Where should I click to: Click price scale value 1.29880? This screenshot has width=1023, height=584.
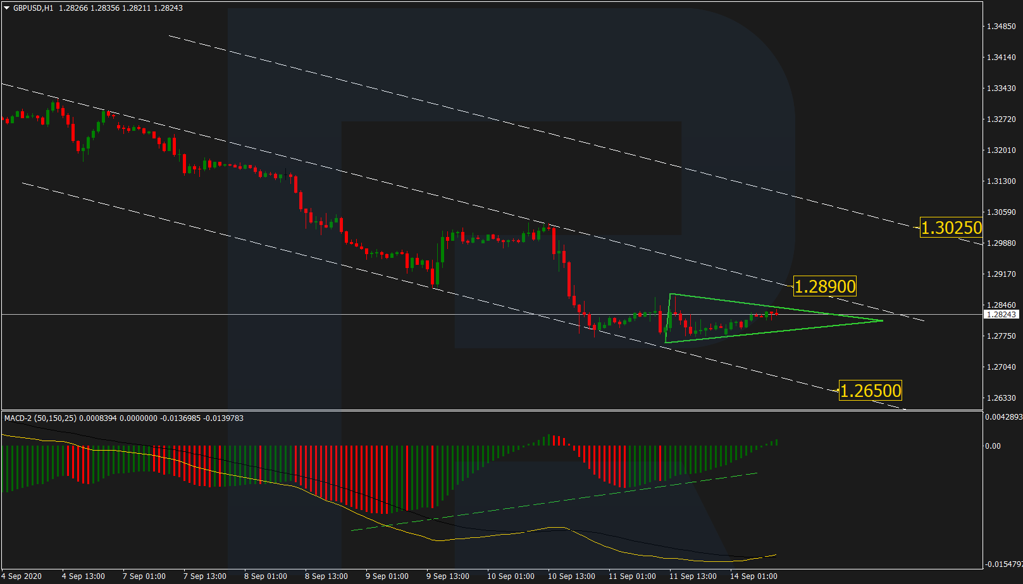click(x=1001, y=243)
